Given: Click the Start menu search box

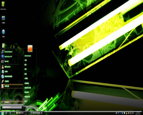Looking at the screenshot, I should click(x=12, y=107).
